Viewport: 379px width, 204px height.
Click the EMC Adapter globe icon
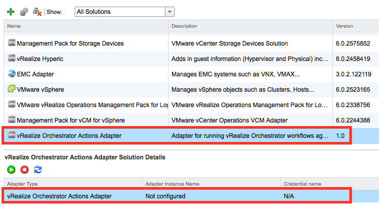[x=11, y=74]
